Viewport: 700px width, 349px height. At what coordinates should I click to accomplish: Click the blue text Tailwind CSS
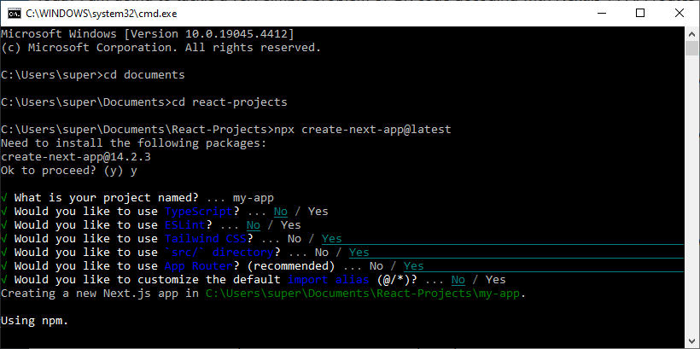206,239
